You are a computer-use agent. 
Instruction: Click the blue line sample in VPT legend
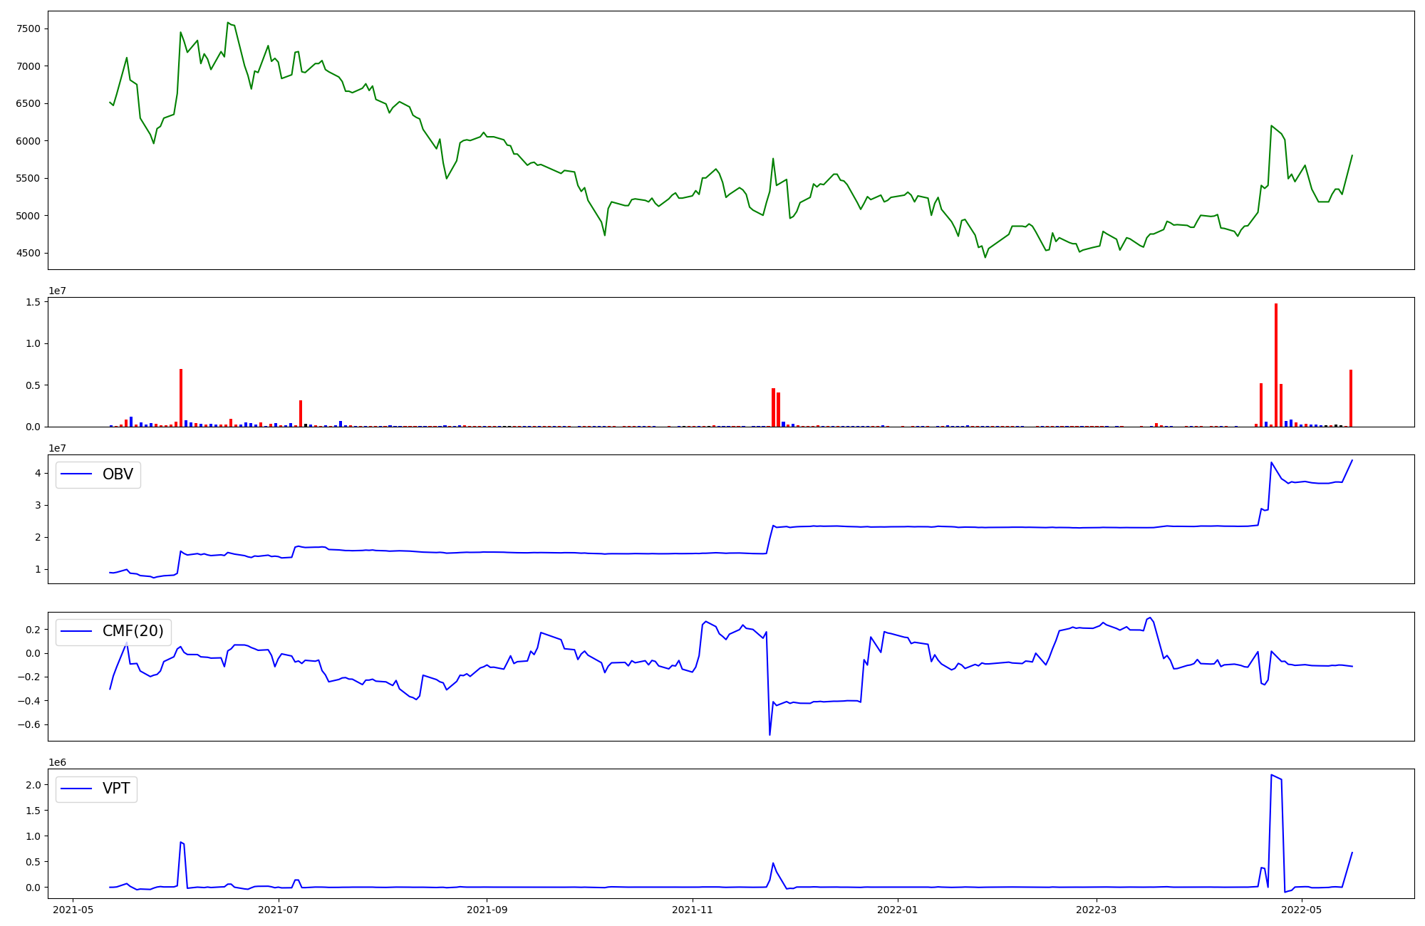(x=78, y=789)
